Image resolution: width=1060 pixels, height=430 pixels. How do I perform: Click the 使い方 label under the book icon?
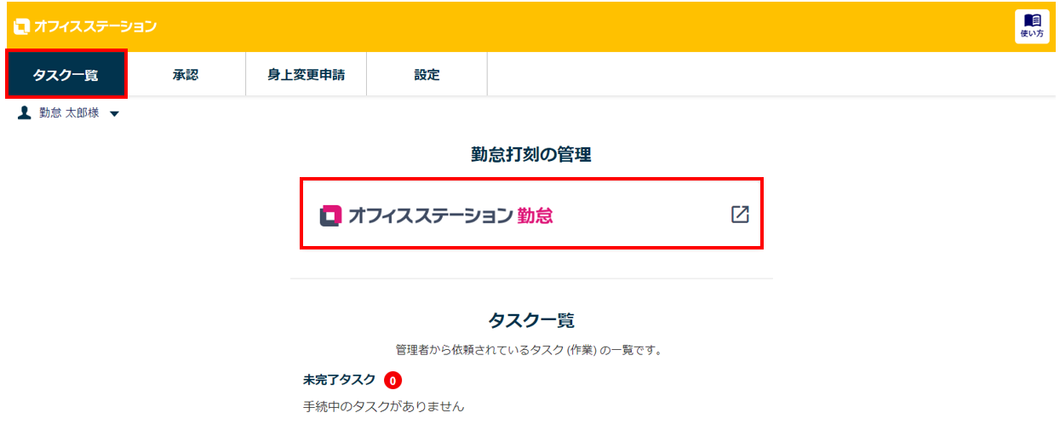point(1032,34)
